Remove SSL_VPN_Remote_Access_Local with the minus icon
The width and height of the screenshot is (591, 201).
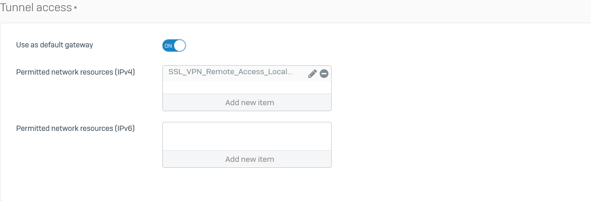coord(324,74)
